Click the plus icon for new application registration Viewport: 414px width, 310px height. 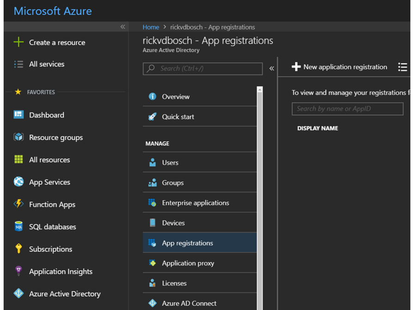[x=296, y=67]
